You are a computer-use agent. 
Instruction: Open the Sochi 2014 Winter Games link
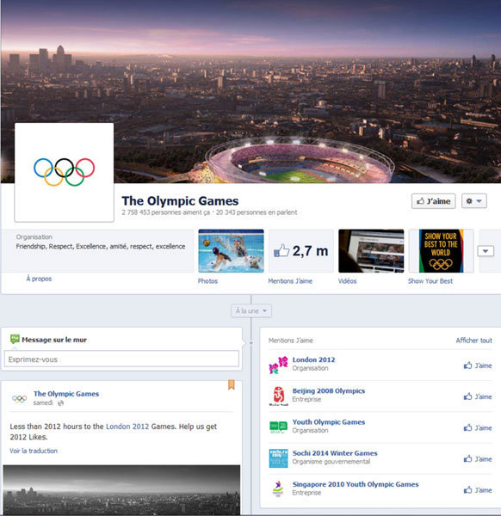click(335, 453)
